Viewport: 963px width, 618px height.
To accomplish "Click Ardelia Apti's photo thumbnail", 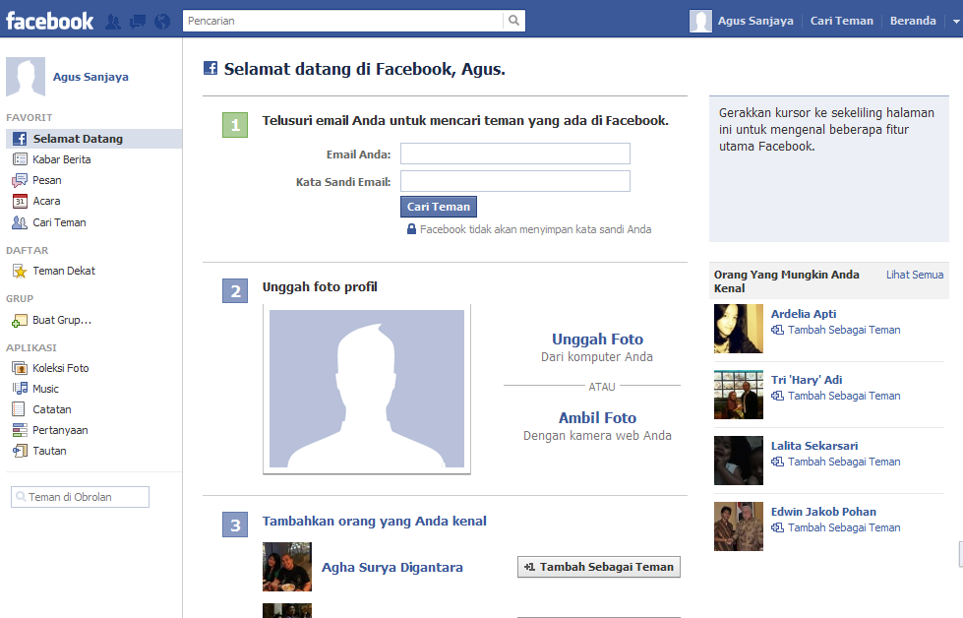I will coord(738,329).
